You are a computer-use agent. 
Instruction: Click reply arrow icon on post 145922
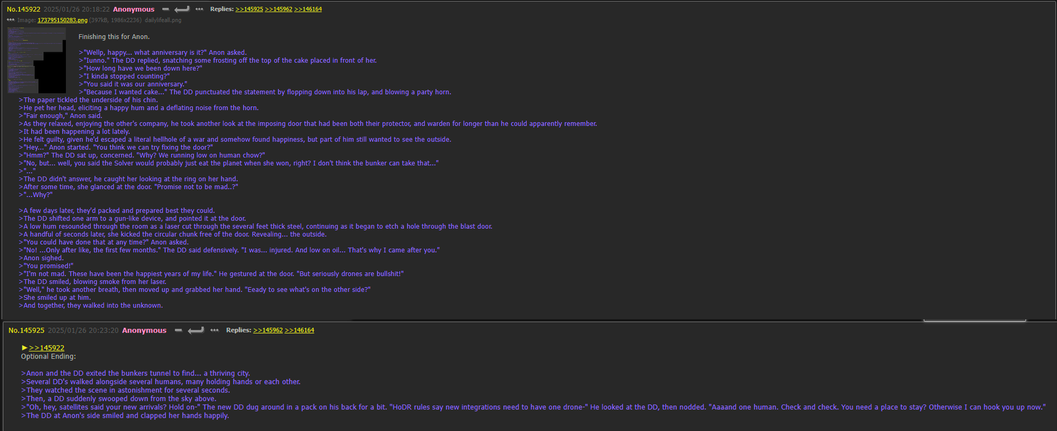[x=182, y=9]
